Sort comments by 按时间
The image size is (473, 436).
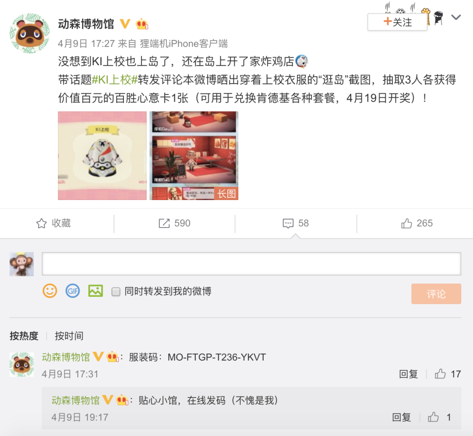coord(69,336)
